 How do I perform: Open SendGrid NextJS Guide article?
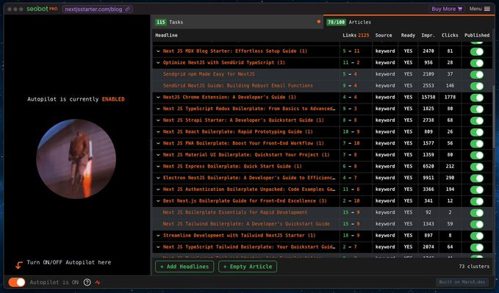(237, 86)
